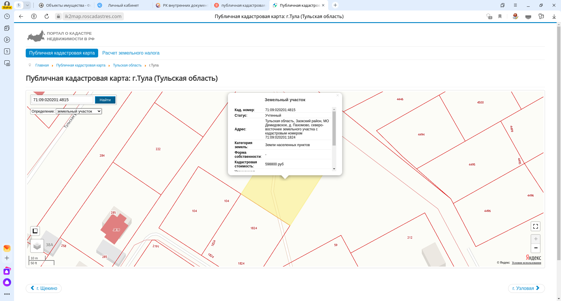Reload the page with refresh icon
561x301 pixels.
pos(47,16)
